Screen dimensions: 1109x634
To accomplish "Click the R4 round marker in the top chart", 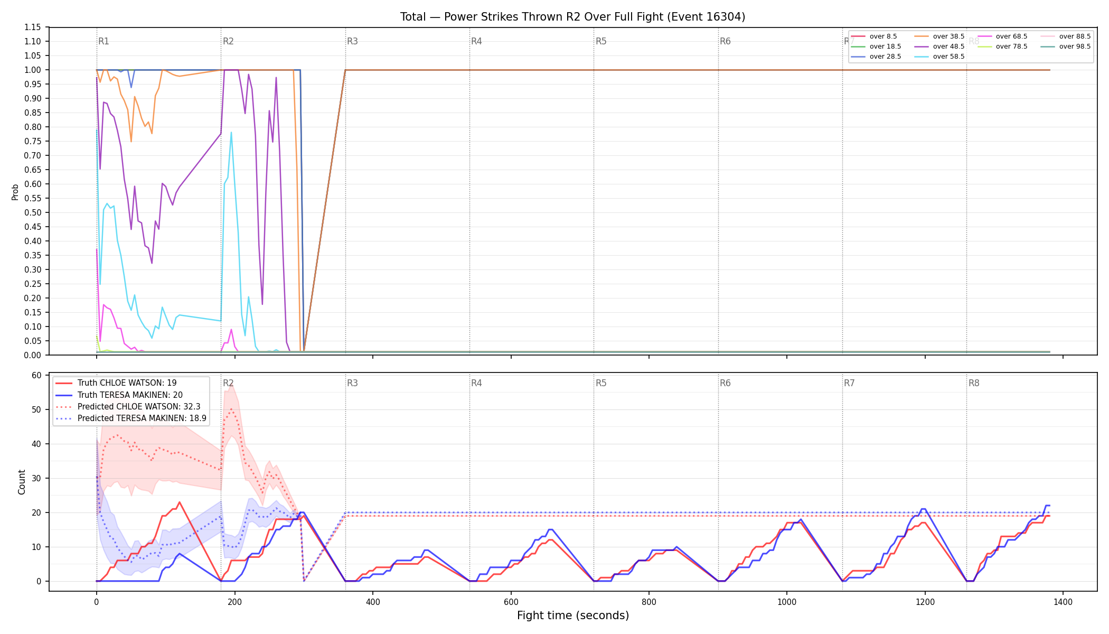I will coord(476,41).
